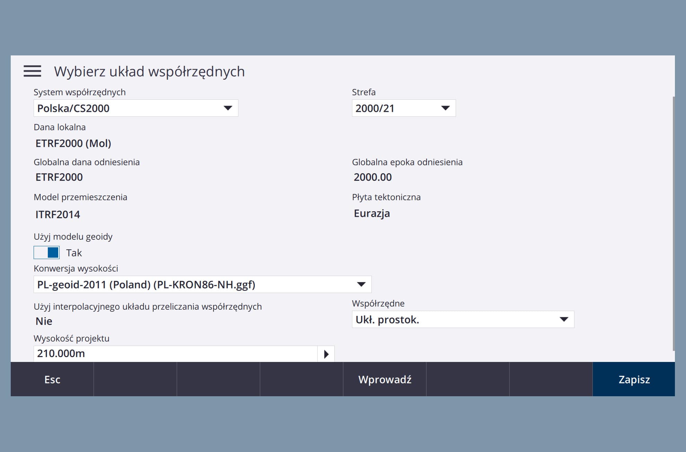The width and height of the screenshot is (686, 452).
Task: Expand Współrzędne dropdown Ukł. prostok.
Action: 463,320
